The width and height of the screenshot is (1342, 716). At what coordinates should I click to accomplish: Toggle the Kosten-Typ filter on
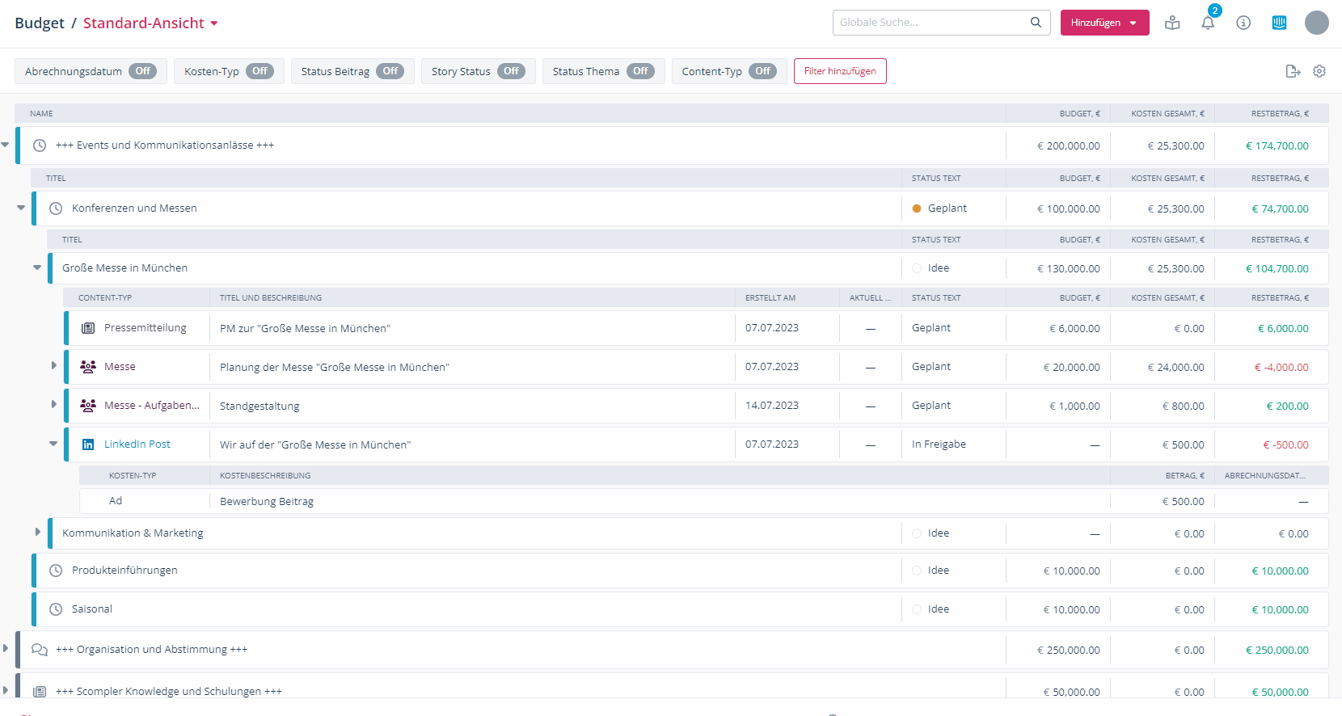point(260,71)
